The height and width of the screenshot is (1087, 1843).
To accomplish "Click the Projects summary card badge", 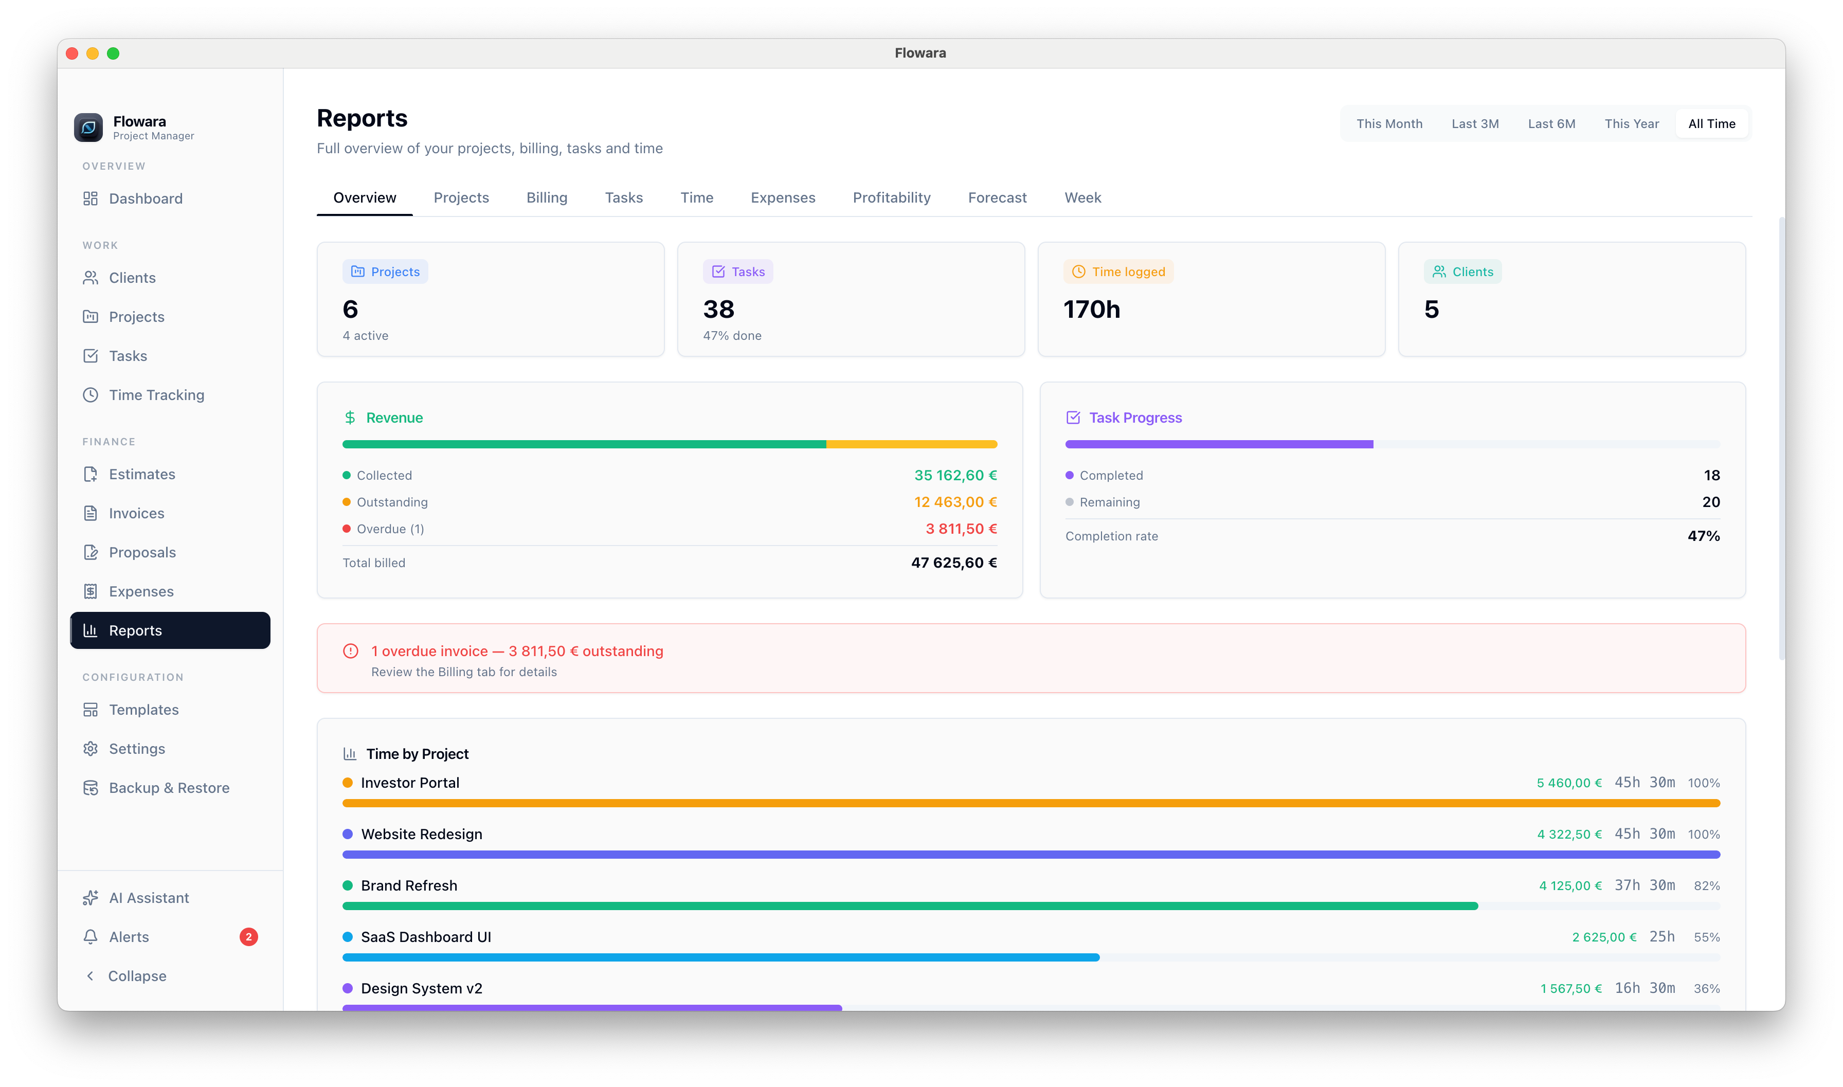I will pos(385,271).
